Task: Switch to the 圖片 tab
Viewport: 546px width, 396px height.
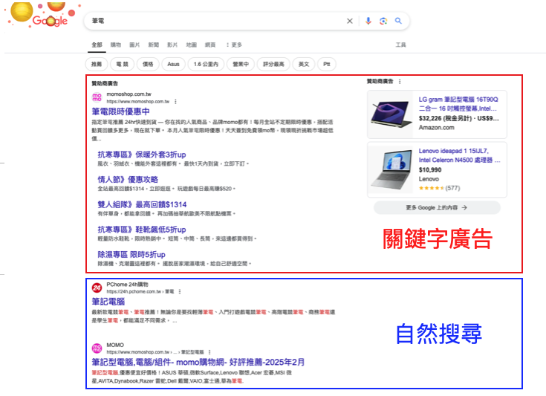Action: 134,45
